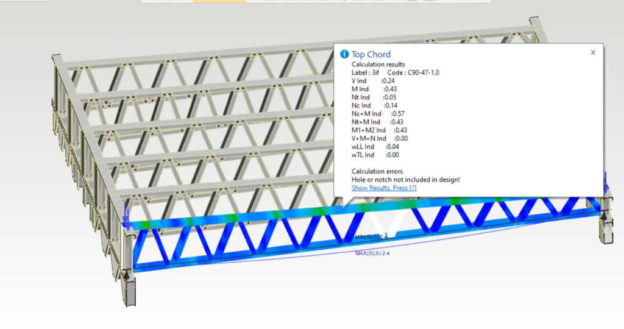Viewport: 624px width, 329px height.
Task: Select the 'V+M+N Ind :0.00' row
Action: point(380,138)
